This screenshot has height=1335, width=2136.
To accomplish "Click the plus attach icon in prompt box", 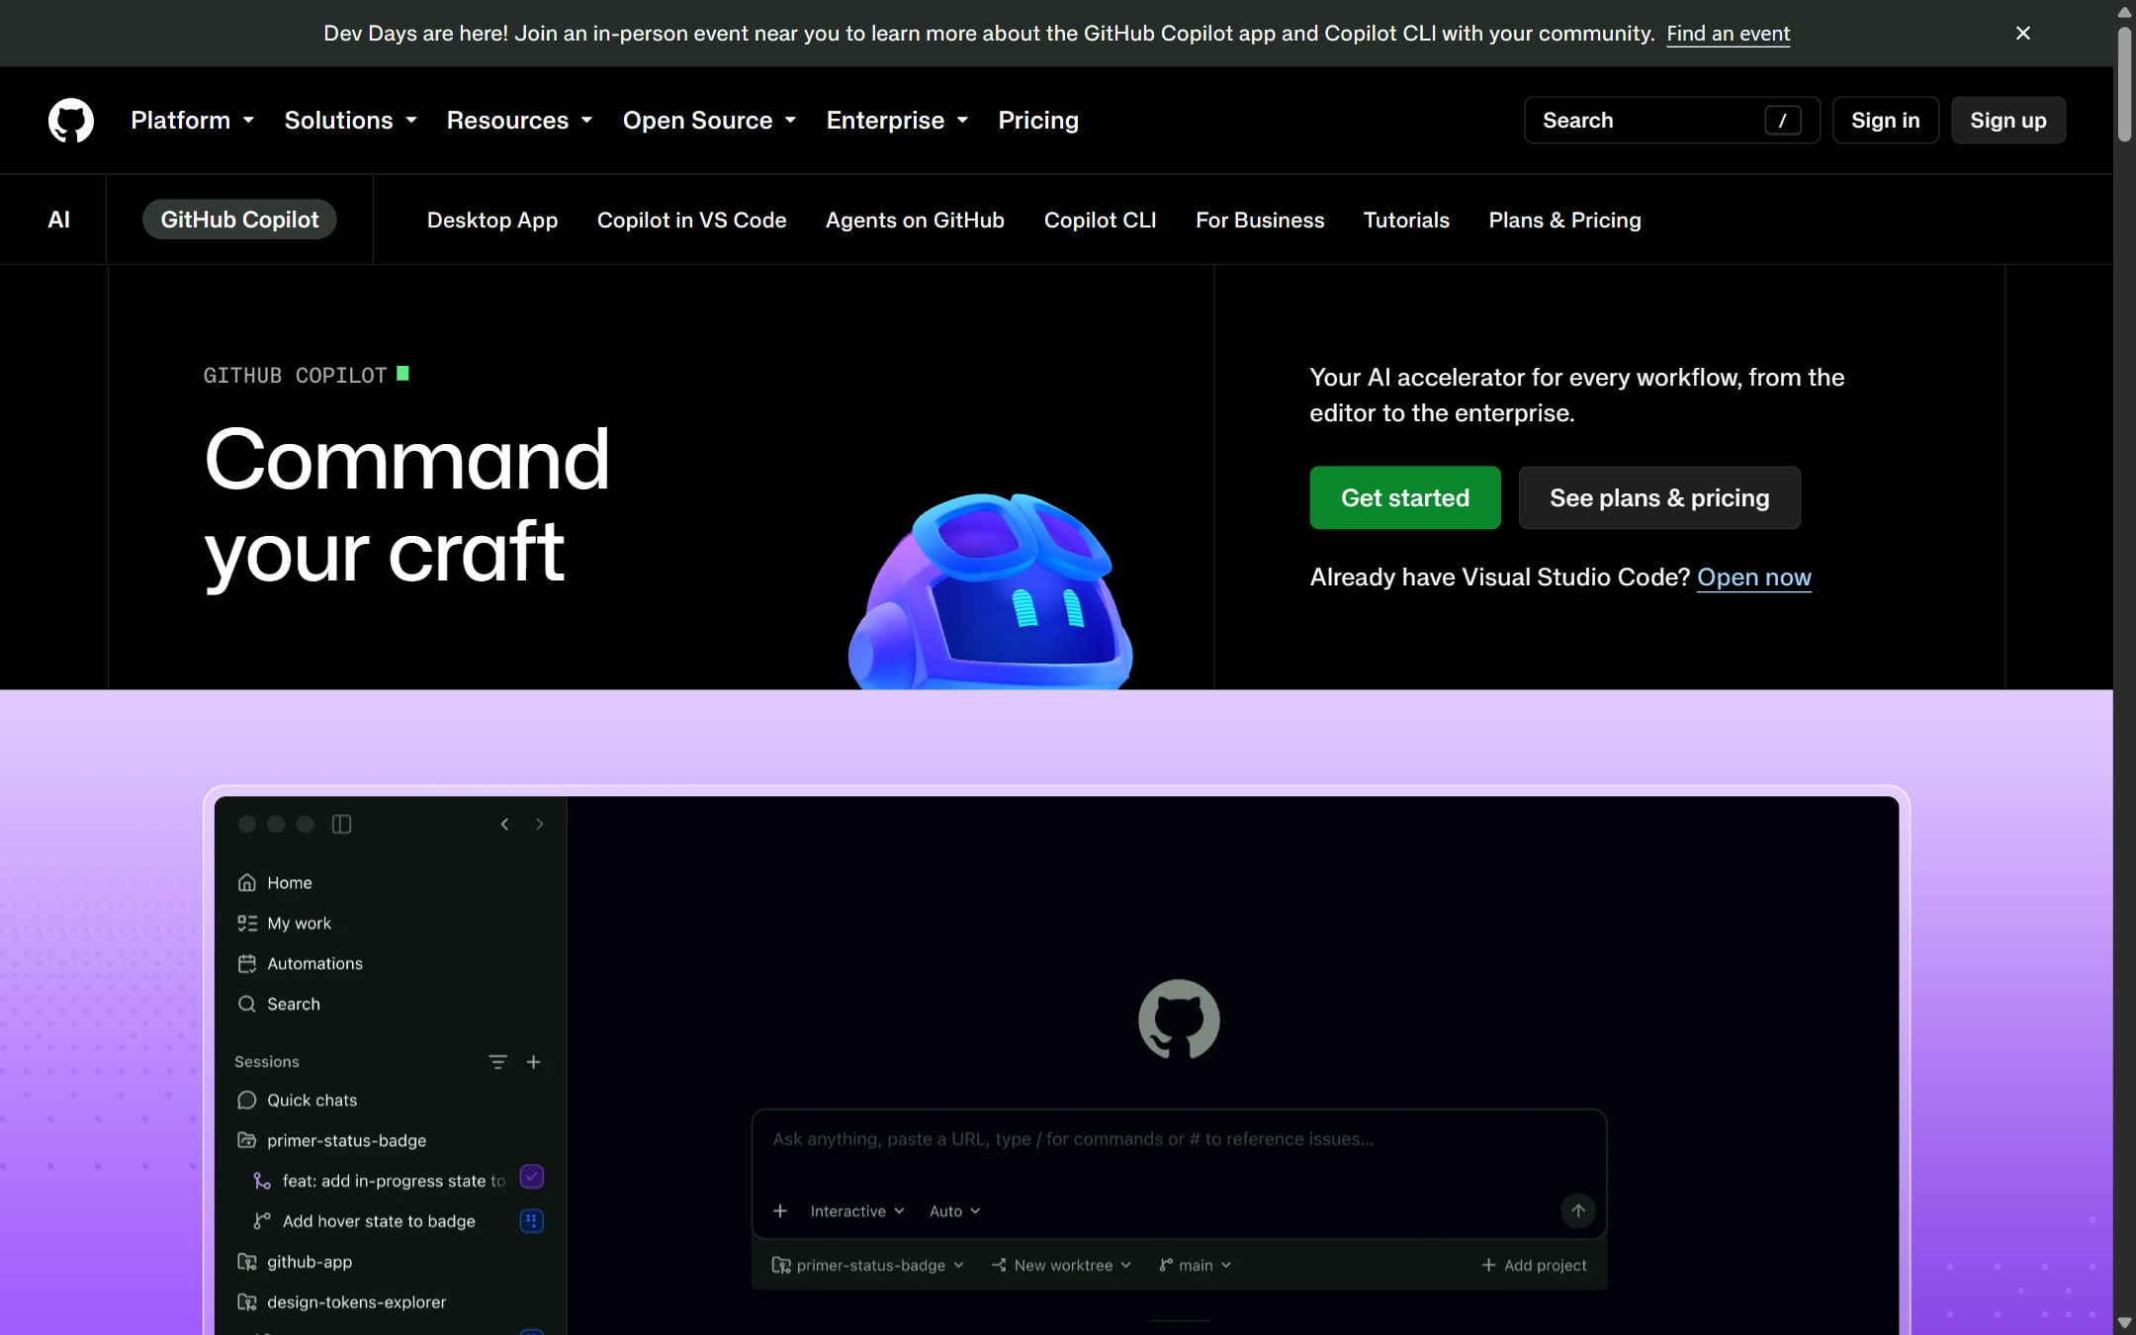I will click(780, 1210).
